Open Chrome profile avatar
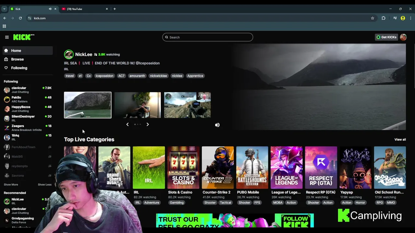 click(x=403, y=18)
